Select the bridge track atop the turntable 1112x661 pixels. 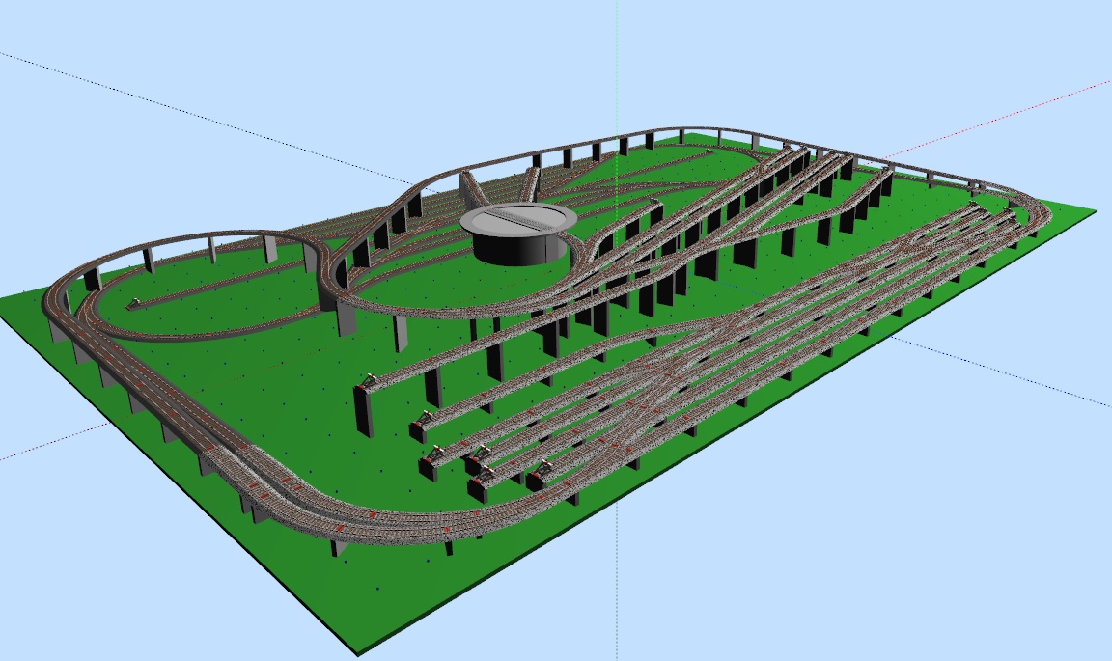point(518,220)
